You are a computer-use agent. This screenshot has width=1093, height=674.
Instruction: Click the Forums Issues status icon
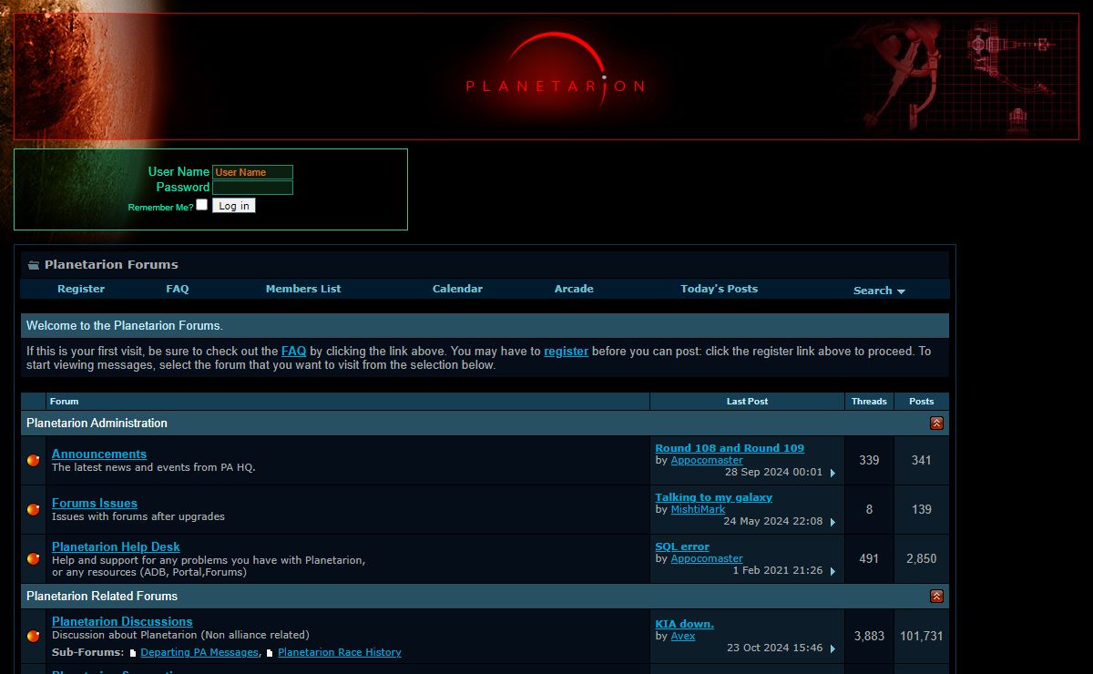click(34, 509)
